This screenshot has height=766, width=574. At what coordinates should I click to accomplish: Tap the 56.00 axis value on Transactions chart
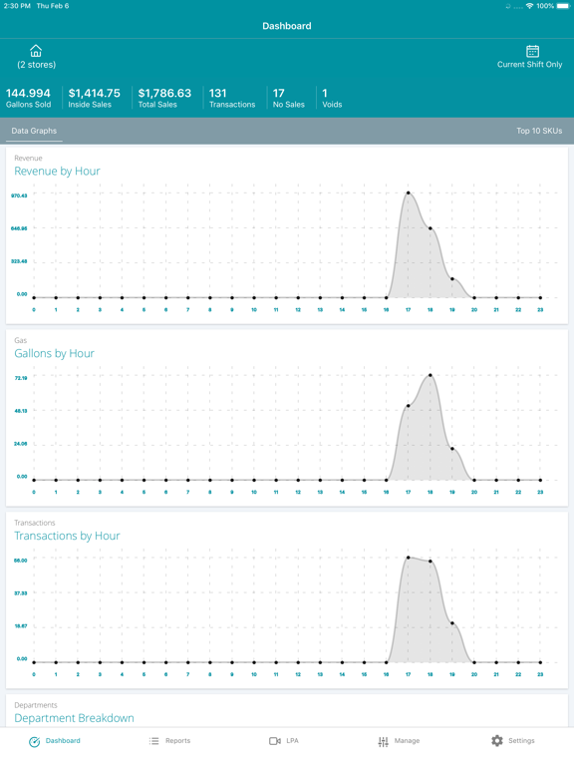click(21, 561)
